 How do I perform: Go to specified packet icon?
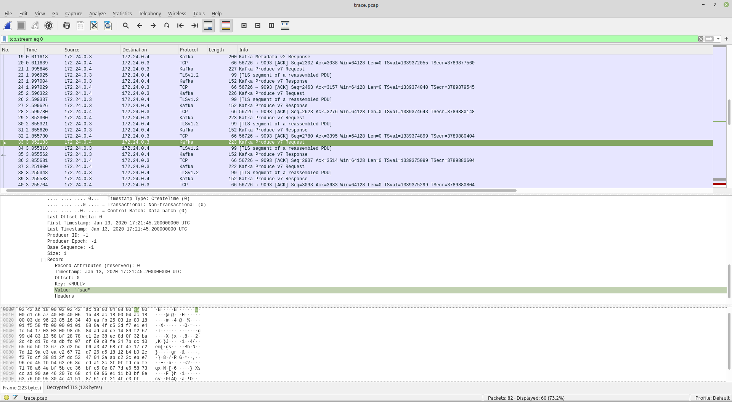point(167,26)
